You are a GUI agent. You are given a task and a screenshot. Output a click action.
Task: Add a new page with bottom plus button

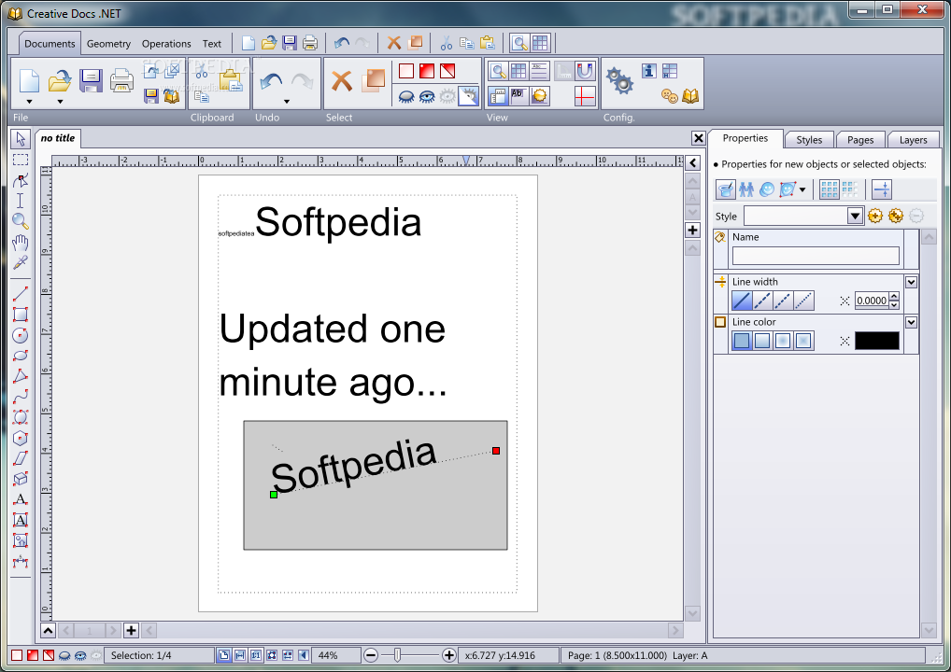131,630
